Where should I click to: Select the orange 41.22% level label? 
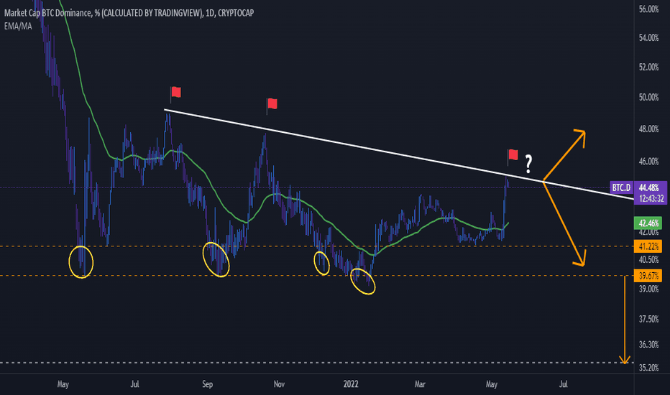648,246
